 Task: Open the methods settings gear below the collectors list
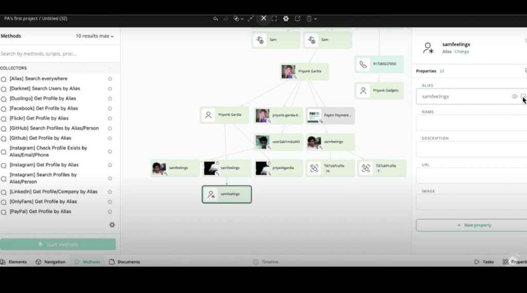click(x=112, y=225)
